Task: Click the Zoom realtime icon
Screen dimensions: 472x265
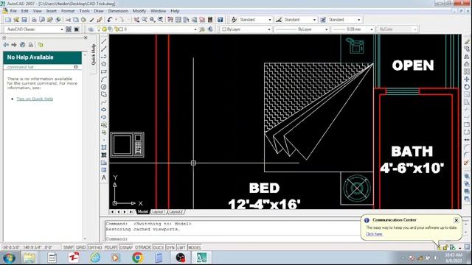Action: point(145,20)
